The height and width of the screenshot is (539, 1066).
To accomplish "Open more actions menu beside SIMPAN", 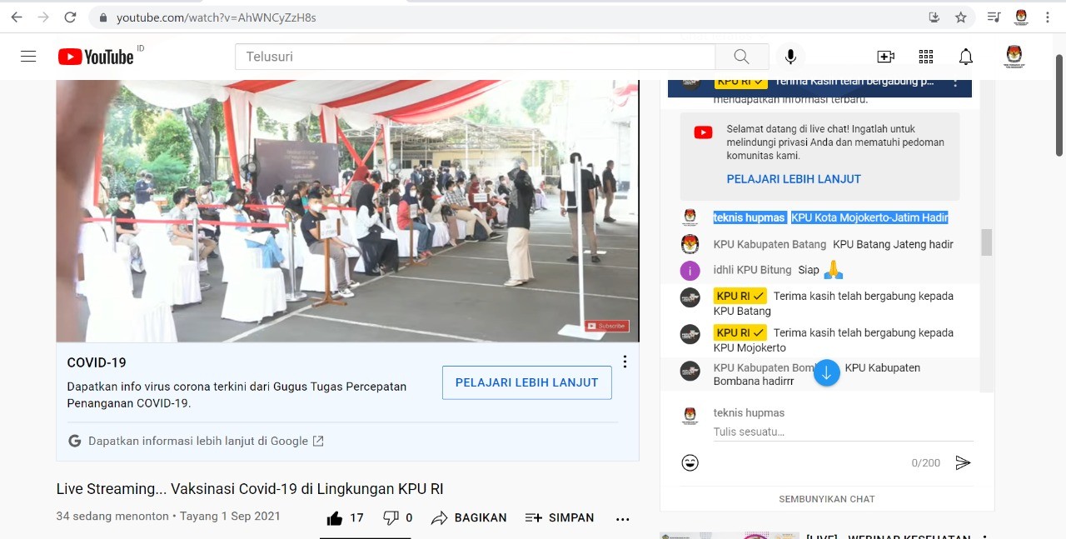I will click(622, 518).
